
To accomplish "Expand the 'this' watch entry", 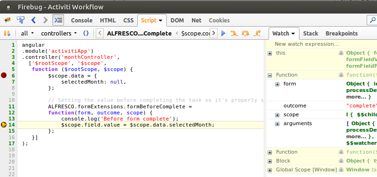I will 270,53.
